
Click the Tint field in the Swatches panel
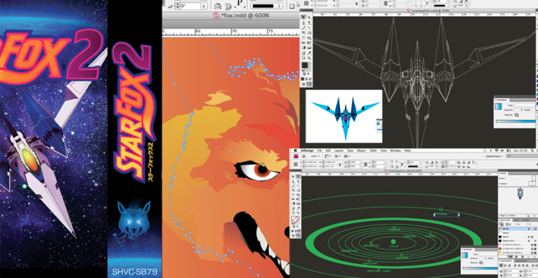pos(527,224)
